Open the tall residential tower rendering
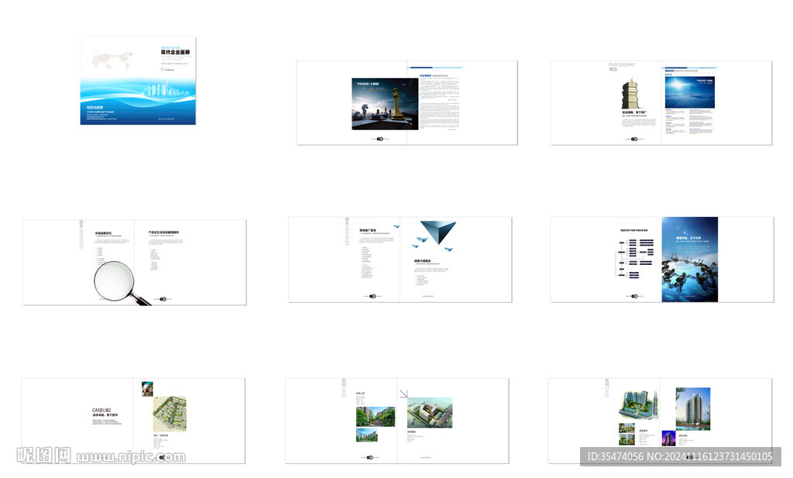Image resolution: width=793 pixels, height=478 pixels. click(693, 409)
